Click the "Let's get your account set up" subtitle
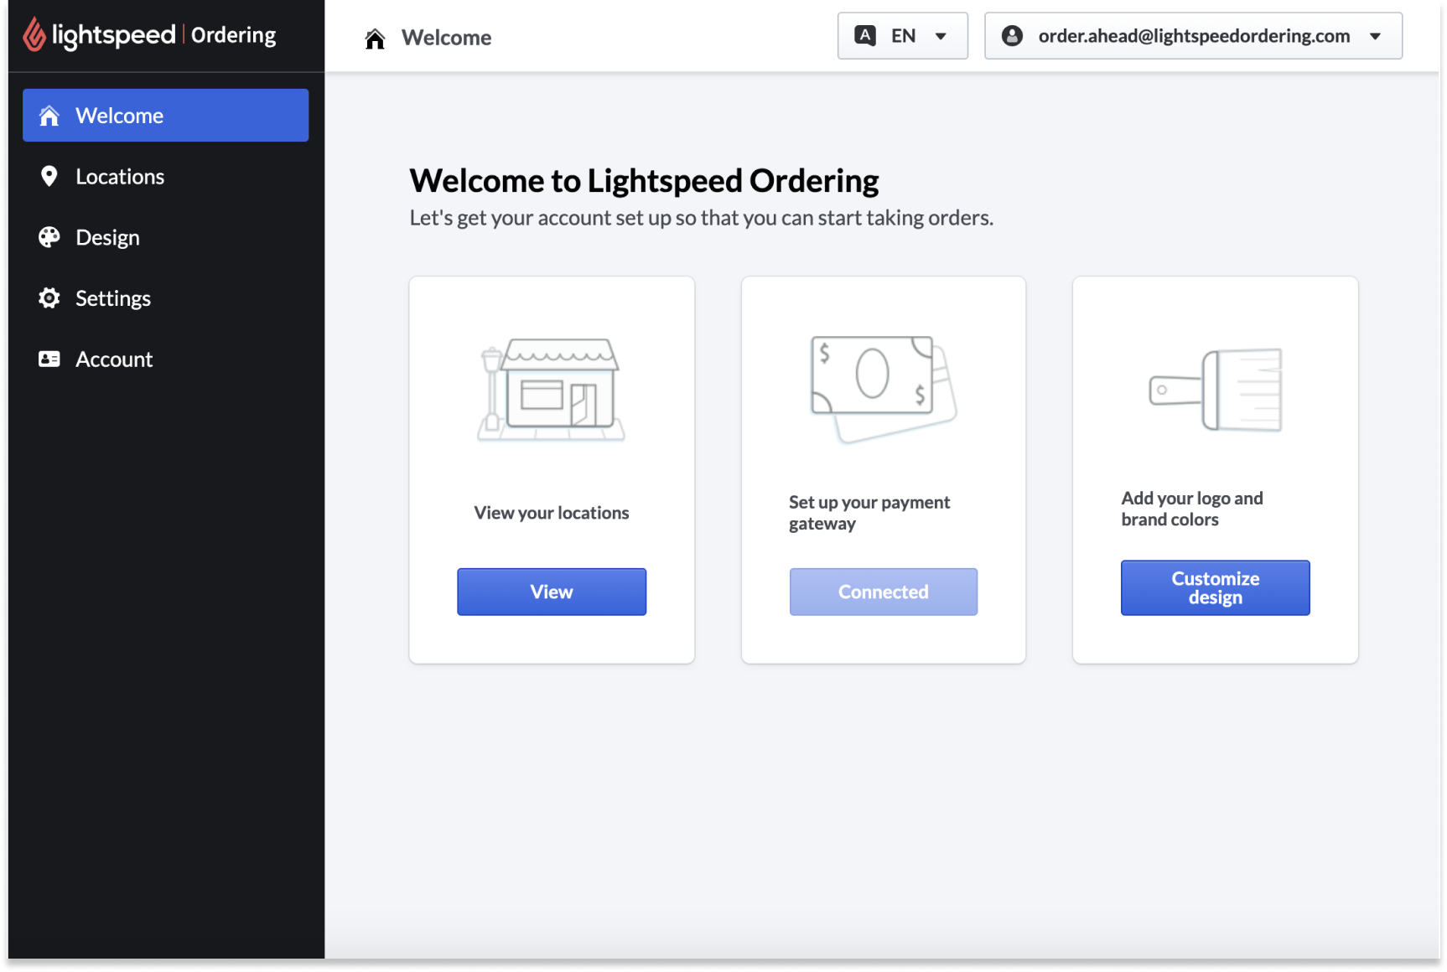This screenshot has height=972, width=1447. coord(702,218)
